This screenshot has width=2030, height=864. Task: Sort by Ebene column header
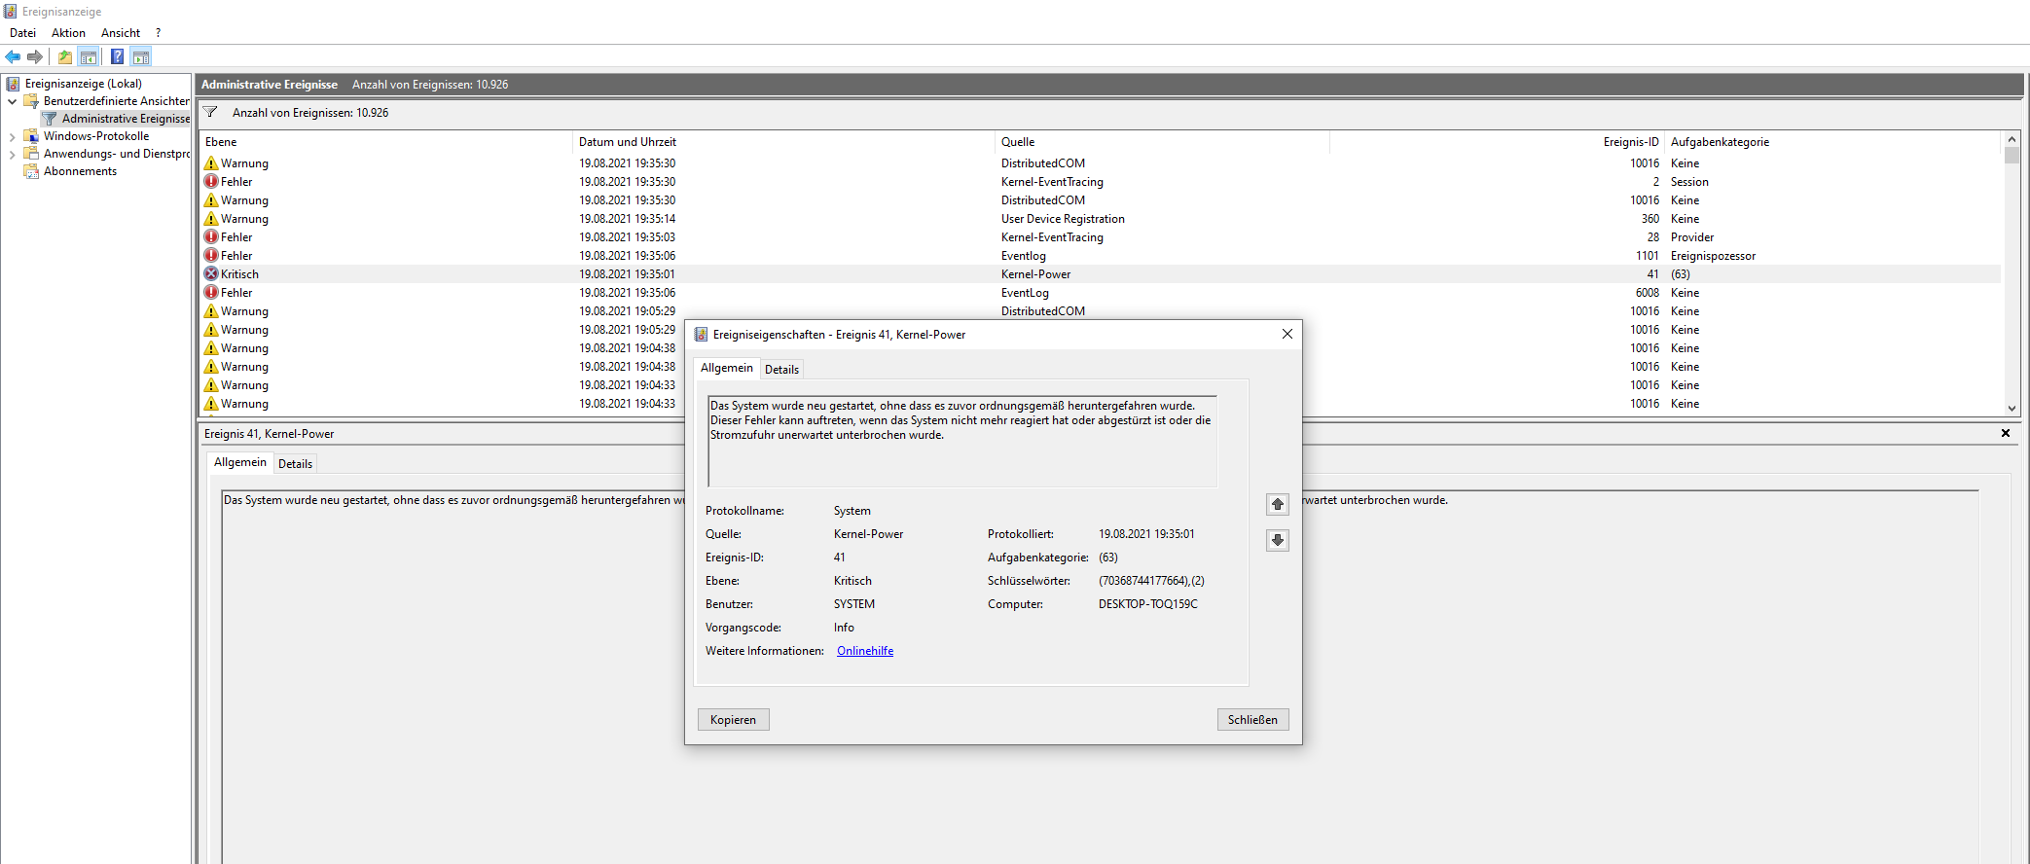pyautogui.click(x=386, y=142)
